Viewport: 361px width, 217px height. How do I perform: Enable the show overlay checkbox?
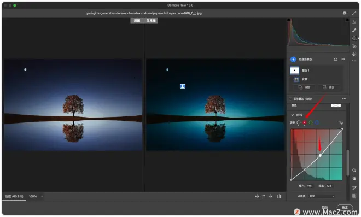pos(290,99)
